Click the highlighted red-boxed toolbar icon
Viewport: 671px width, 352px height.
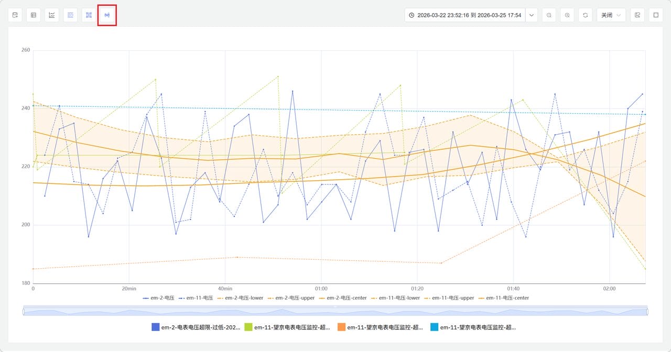coord(107,15)
